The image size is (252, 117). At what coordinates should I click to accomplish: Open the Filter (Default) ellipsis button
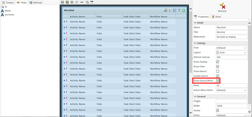[245, 48]
